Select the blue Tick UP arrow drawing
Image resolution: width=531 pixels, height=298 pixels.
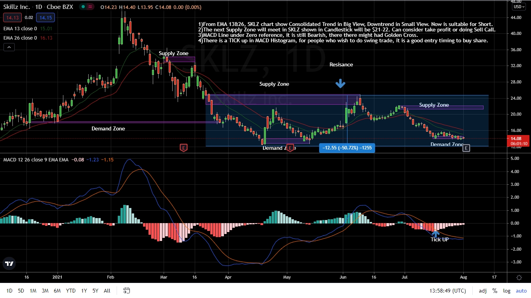[435, 234]
